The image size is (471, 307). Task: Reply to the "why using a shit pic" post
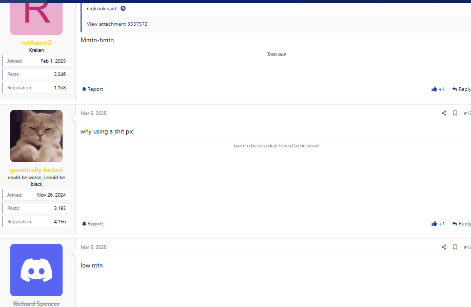(462, 223)
